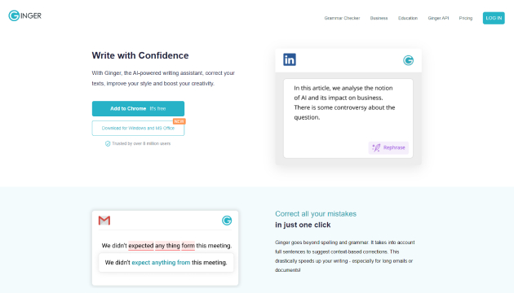
Task: Click the Rephrase quill icon
Action: 376,148
